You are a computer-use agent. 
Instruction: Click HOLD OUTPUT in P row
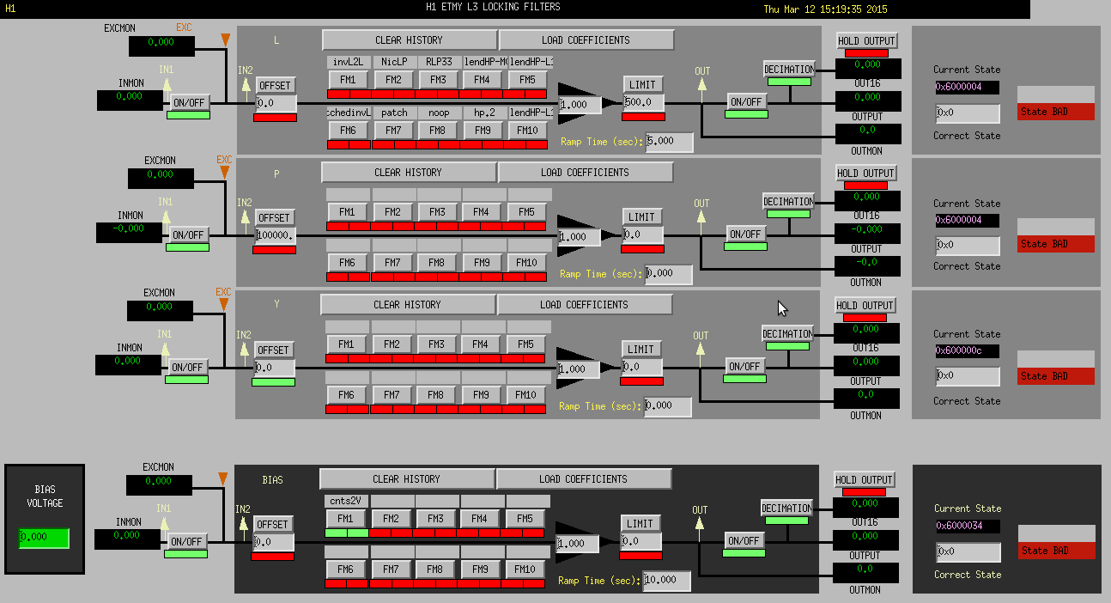[x=866, y=173]
